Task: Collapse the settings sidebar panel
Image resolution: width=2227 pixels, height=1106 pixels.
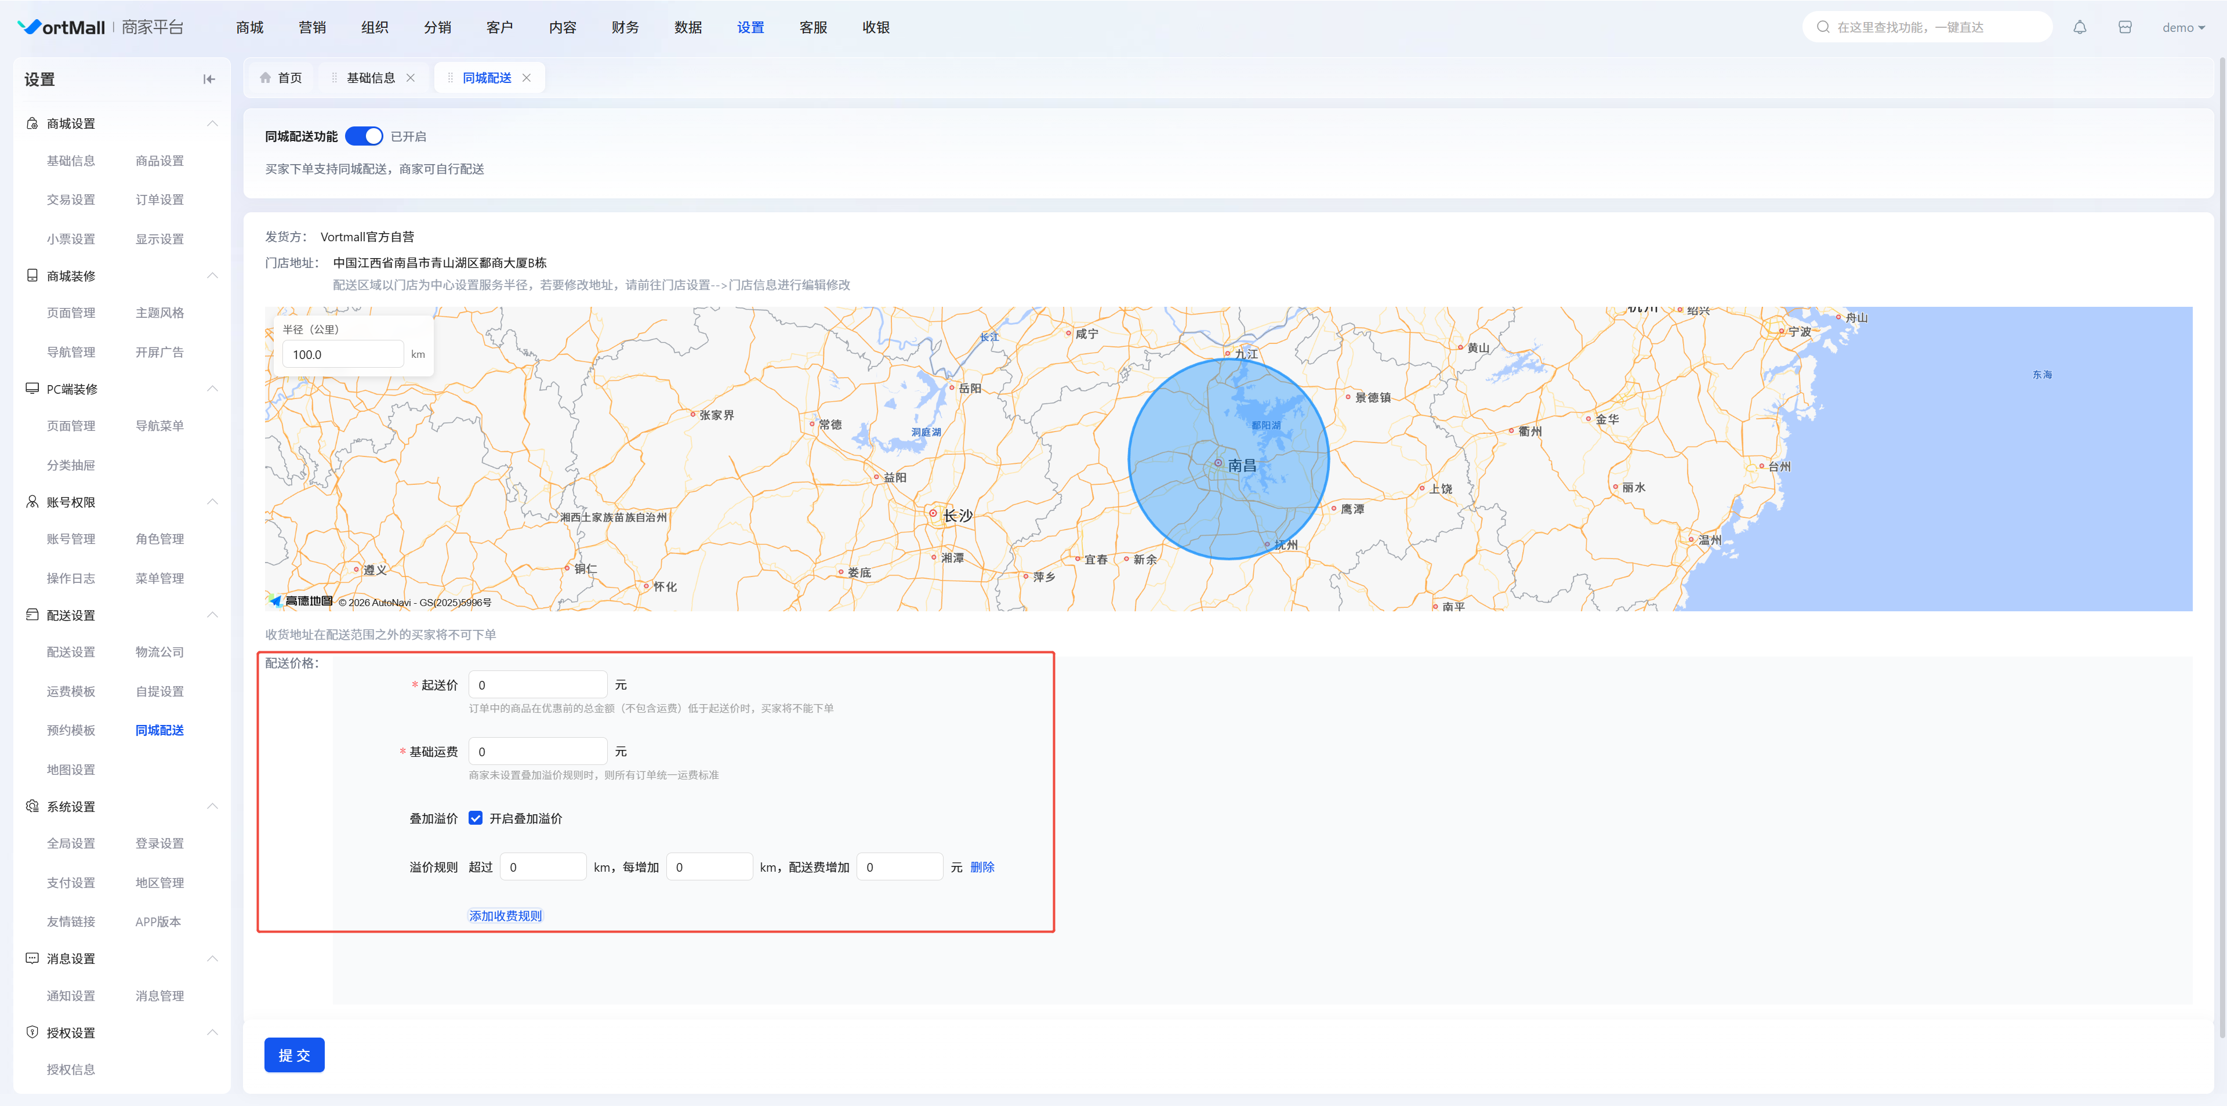Action: click(x=208, y=79)
